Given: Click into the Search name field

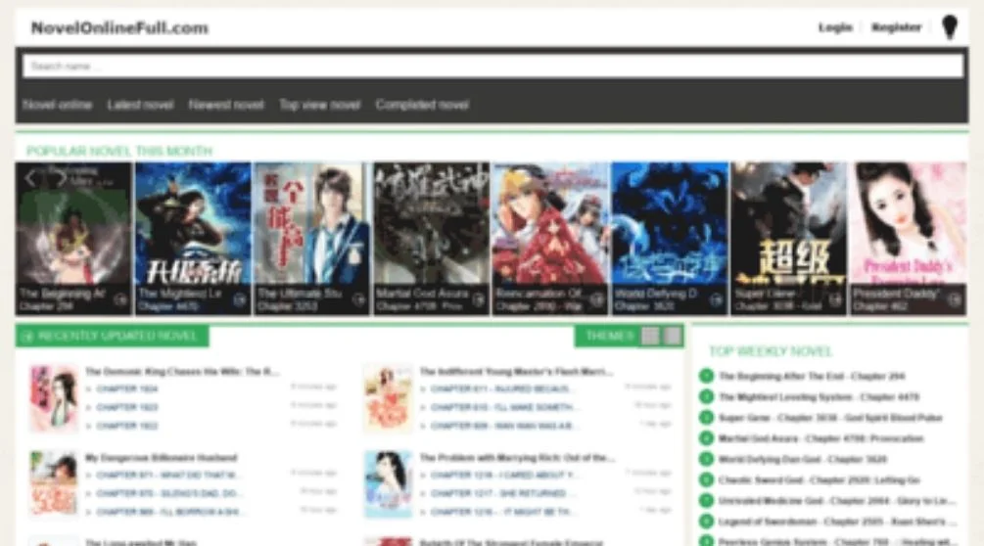Looking at the screenshot, I should click(492, 66).
